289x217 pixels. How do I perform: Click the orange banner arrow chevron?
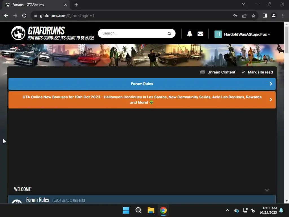[271, 100]
